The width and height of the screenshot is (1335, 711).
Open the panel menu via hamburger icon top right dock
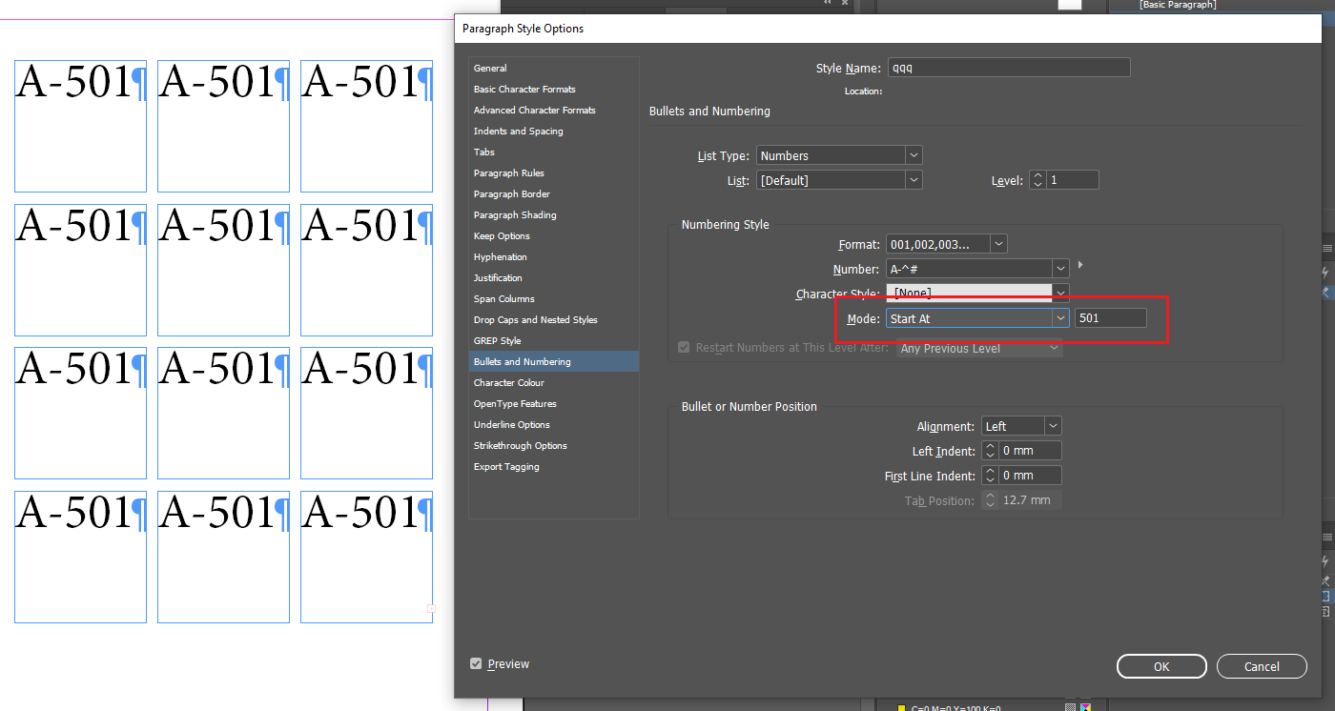1325,247
